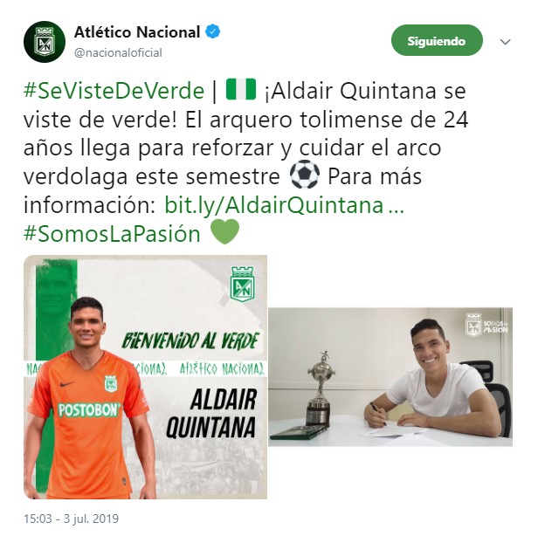Viewport: 538px width, 536px height.
Task: Expand the tweet options chevron
Action: (x=505, y=42)
